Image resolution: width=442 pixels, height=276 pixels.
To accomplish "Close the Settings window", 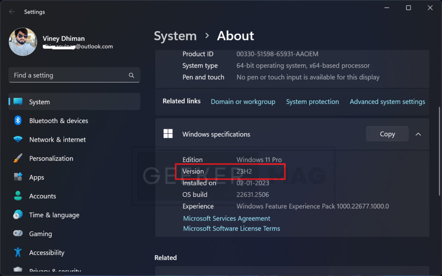I will click(x=430, y=8).
